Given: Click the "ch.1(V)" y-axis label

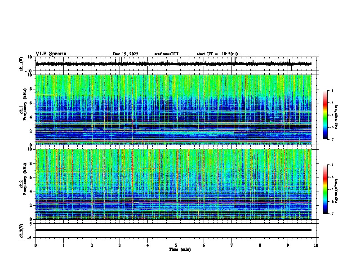Looking at the screenshot, I should [x=22, y=64].
